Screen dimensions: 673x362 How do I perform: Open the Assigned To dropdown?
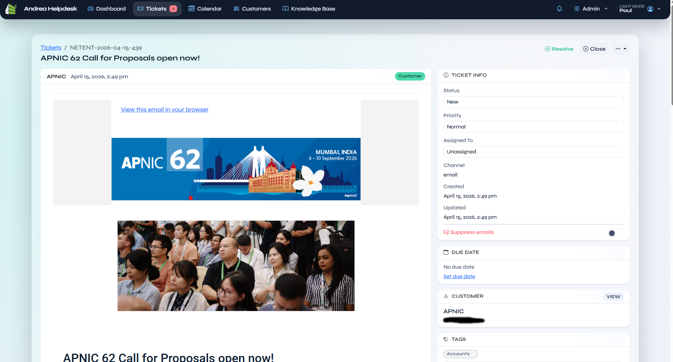[533, 152]
